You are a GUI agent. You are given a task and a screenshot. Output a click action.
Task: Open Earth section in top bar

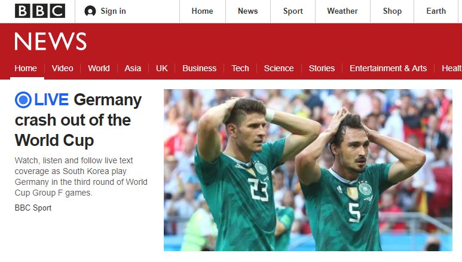[x=436, y=11]
